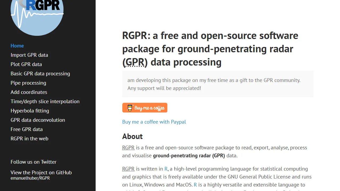Select Pipe processing from the sidebar
Screen dimensions: 340x191
(28, 83)
